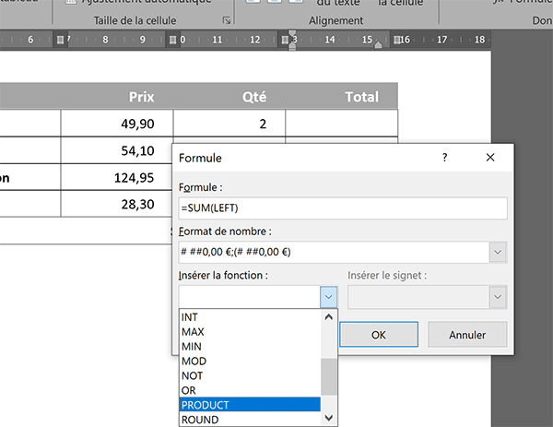The image size is (553, 427).
Task: Click the first-line indent marker on ruler
Action: coord(292,34)
